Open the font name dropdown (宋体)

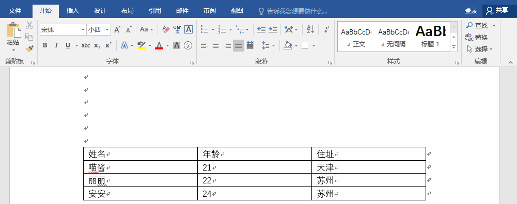(x=83, y=29)
